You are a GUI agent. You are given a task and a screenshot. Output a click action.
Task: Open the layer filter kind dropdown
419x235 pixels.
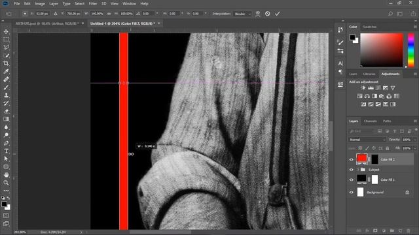[x=361, y=131]
